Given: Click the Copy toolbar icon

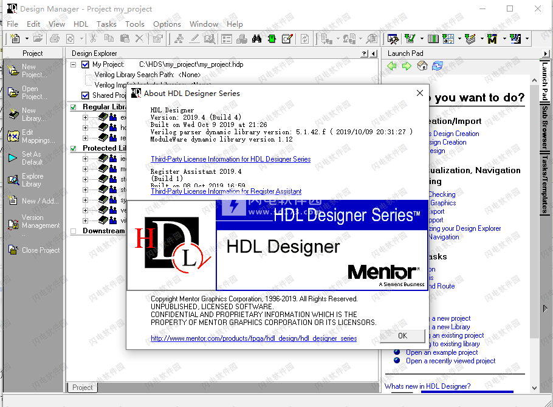Looking at the screenshot, I should [109, 38].
